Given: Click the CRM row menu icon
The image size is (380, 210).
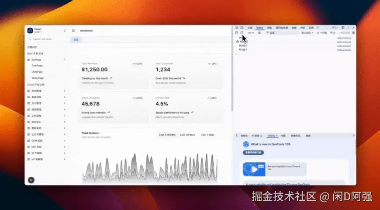Looking at the screenshot, I should tap(28, 140).
